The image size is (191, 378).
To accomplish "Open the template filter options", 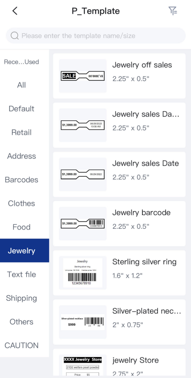I will tap(173, 11).
